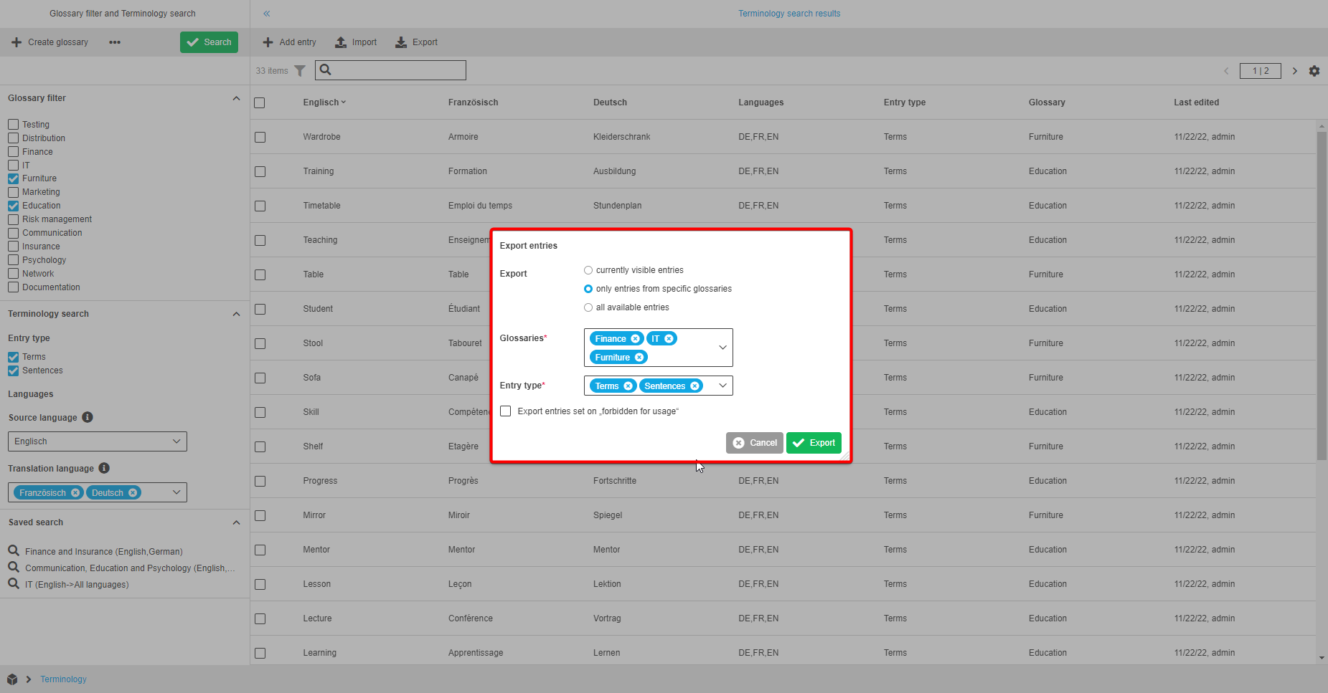Uncheck the Terms entry type filter
The width and height of the screenshot is (1328, 693).
tap(13, 357)
